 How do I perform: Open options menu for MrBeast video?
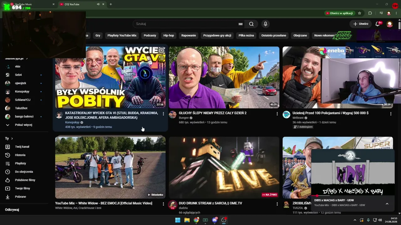pos(391,114)
